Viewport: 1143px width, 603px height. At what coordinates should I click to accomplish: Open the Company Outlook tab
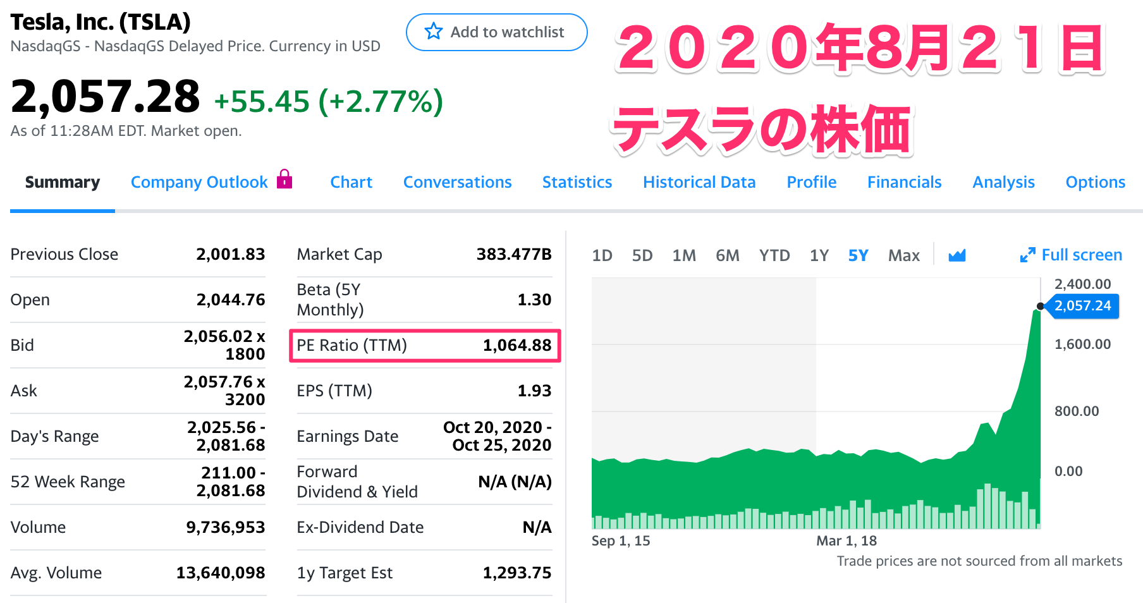tap(199, 182)
